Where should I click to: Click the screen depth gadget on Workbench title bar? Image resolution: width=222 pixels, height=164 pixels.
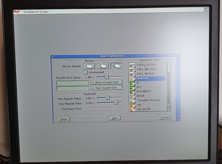[206, 9]
